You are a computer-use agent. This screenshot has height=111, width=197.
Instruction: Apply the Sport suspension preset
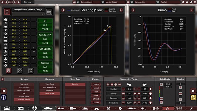[96, 92]
